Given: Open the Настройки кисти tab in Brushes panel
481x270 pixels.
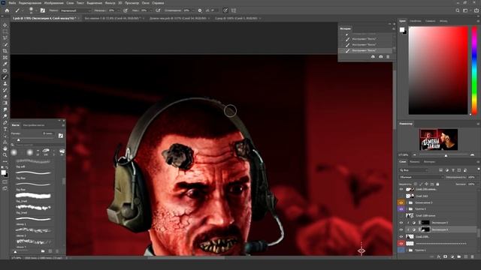Looking at the screenshot, I should [x=34, y=125].
